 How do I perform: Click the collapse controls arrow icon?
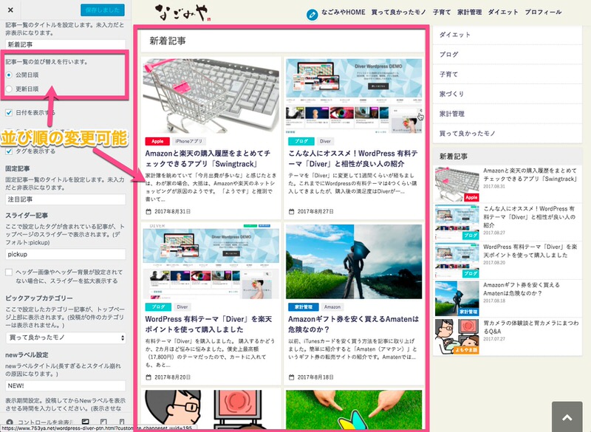pos(9,422)
